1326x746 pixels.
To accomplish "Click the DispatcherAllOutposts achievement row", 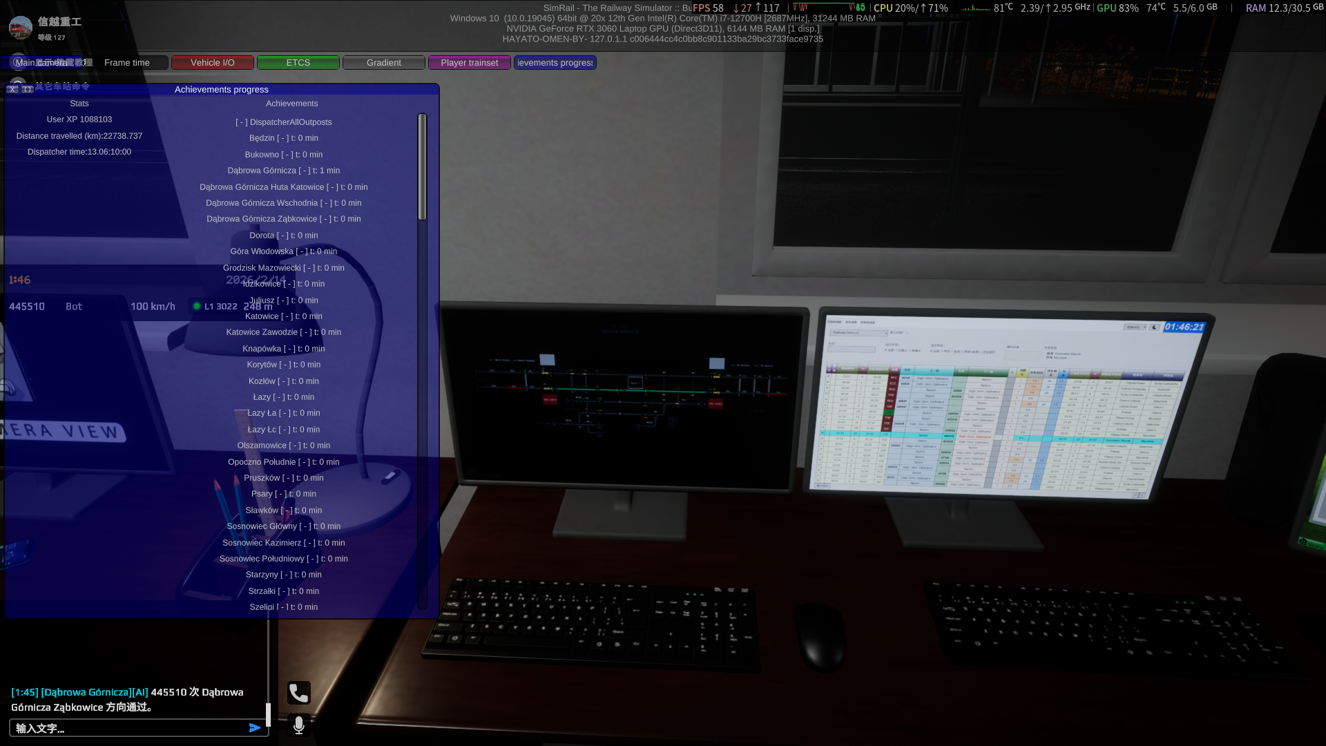I will [284, 122].
